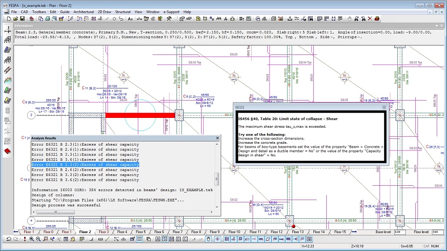Click the top icon in the left sidebar

point(8,29)
